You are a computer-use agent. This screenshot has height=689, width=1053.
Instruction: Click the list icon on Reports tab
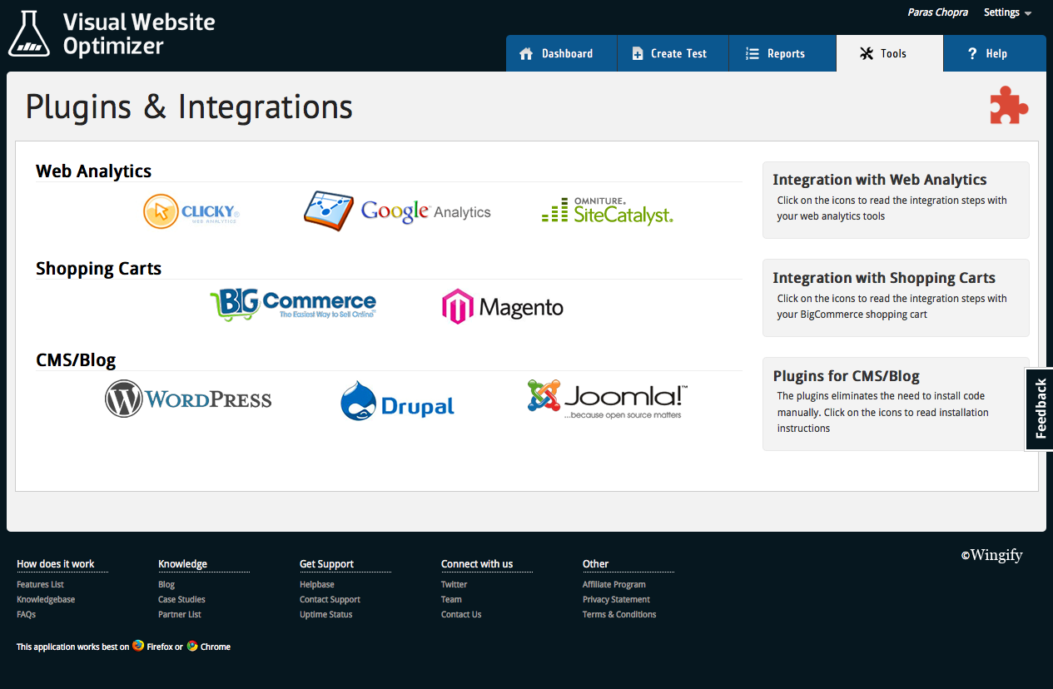[752, 54]
